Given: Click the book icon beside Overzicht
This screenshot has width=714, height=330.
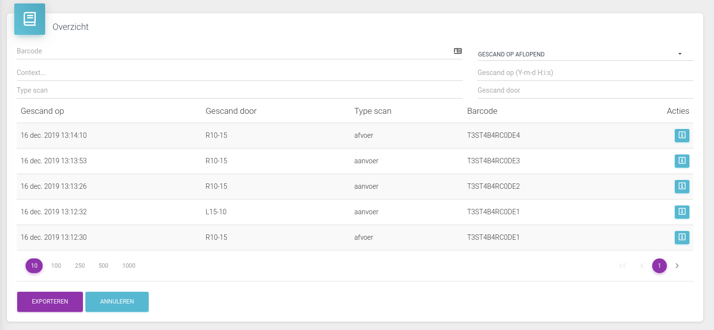Looking at the screenshot, I should click(x=29, y=19).
